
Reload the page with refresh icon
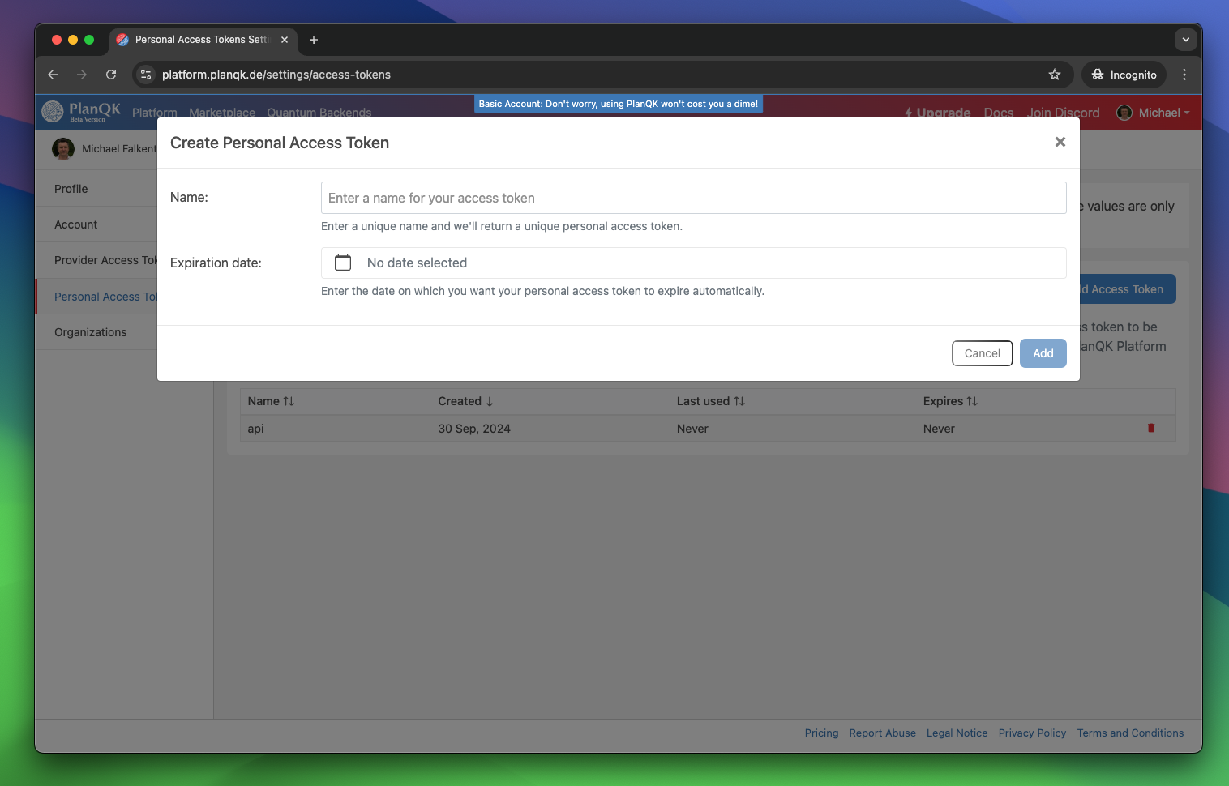pyautogui.click(x=111, y=75)
